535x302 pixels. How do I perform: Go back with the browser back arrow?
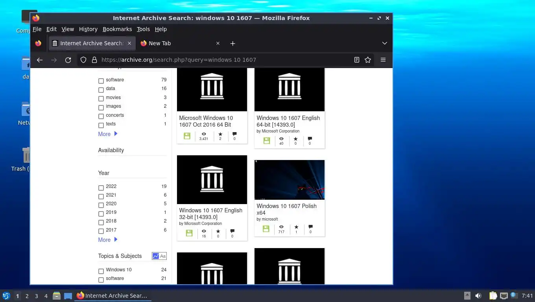point(39,60)
